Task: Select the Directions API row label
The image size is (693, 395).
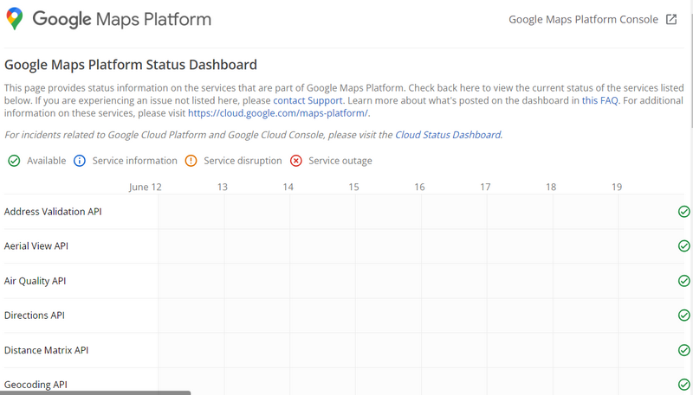Action: pyautogui.click(x=35, y=315)
